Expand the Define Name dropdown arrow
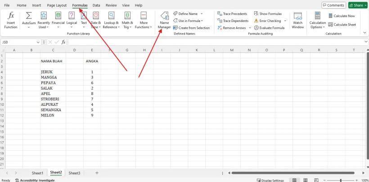Viewport: 369px width, 182px height. tap(202, 13)
